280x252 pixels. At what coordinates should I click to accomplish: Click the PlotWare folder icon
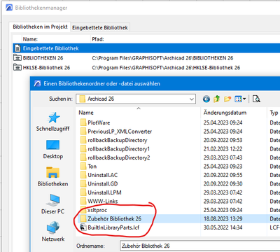(x=83, y=122)
